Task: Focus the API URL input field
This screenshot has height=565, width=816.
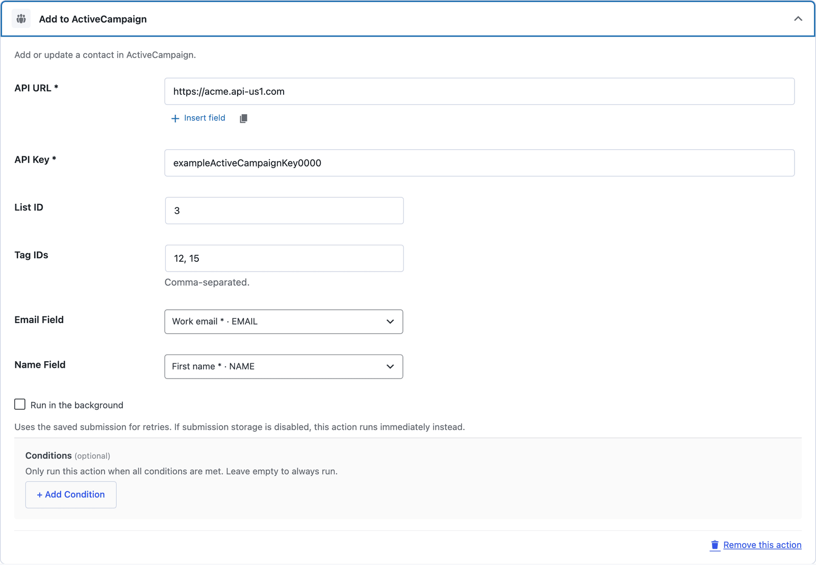Action: tap(479, 91)
